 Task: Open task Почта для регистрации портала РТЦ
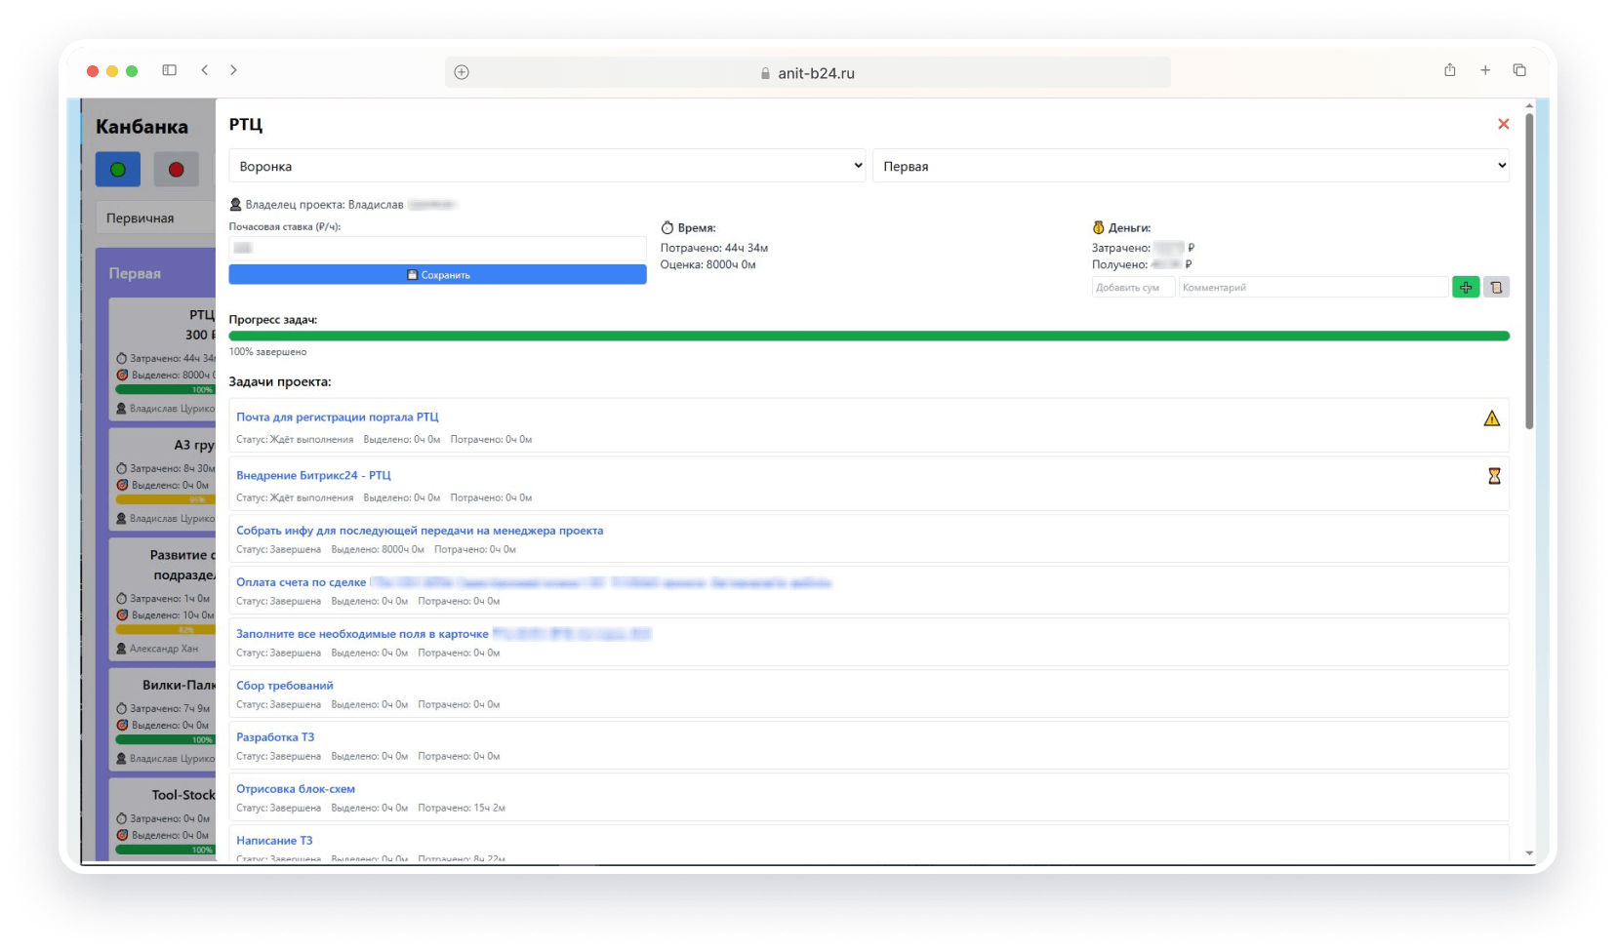click(x=337, y=417)
